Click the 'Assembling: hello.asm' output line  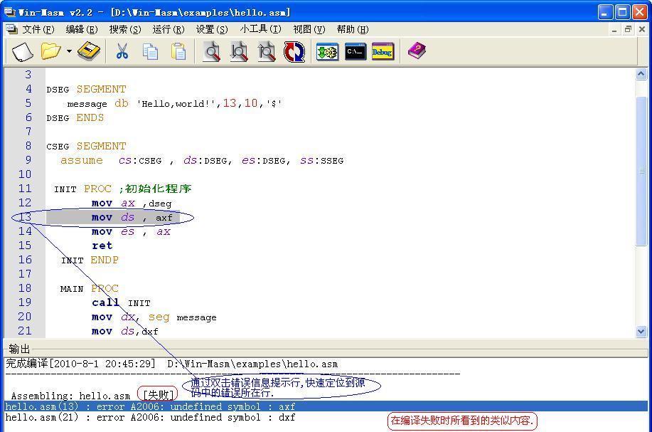70,396
